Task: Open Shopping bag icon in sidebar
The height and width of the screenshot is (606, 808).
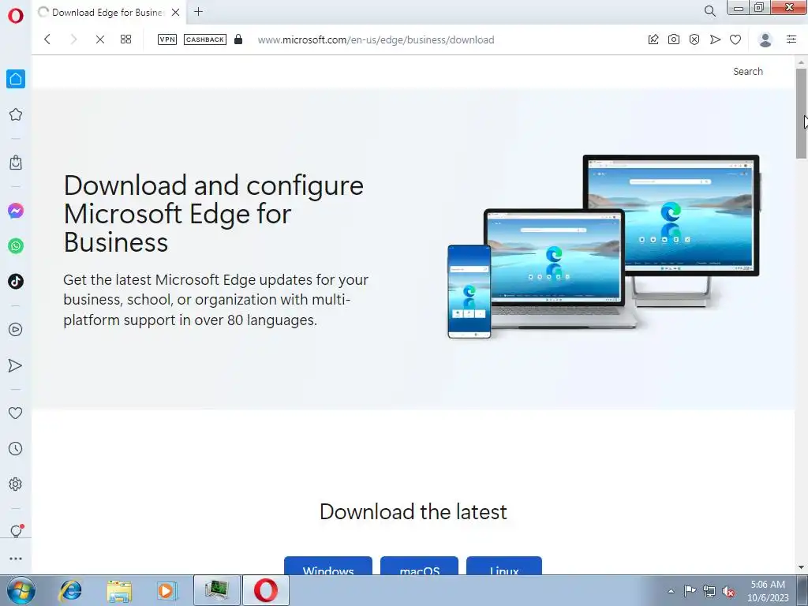Action: coord(16,163)
